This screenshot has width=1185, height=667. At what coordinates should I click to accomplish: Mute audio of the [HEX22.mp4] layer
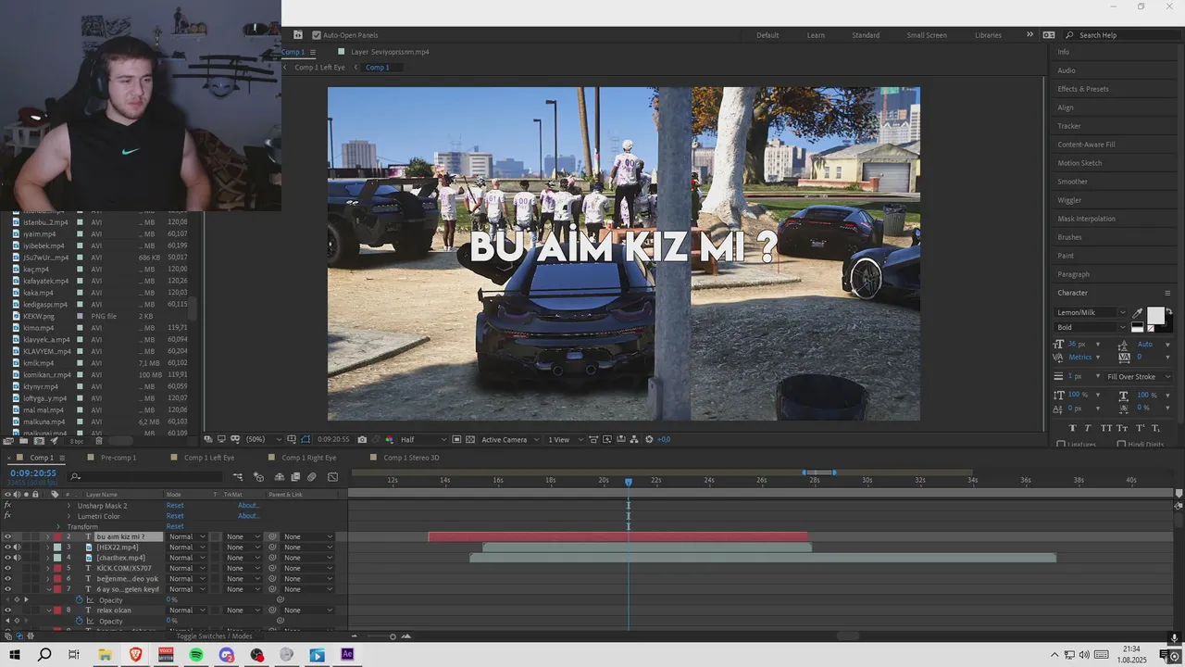coord(17,547)
